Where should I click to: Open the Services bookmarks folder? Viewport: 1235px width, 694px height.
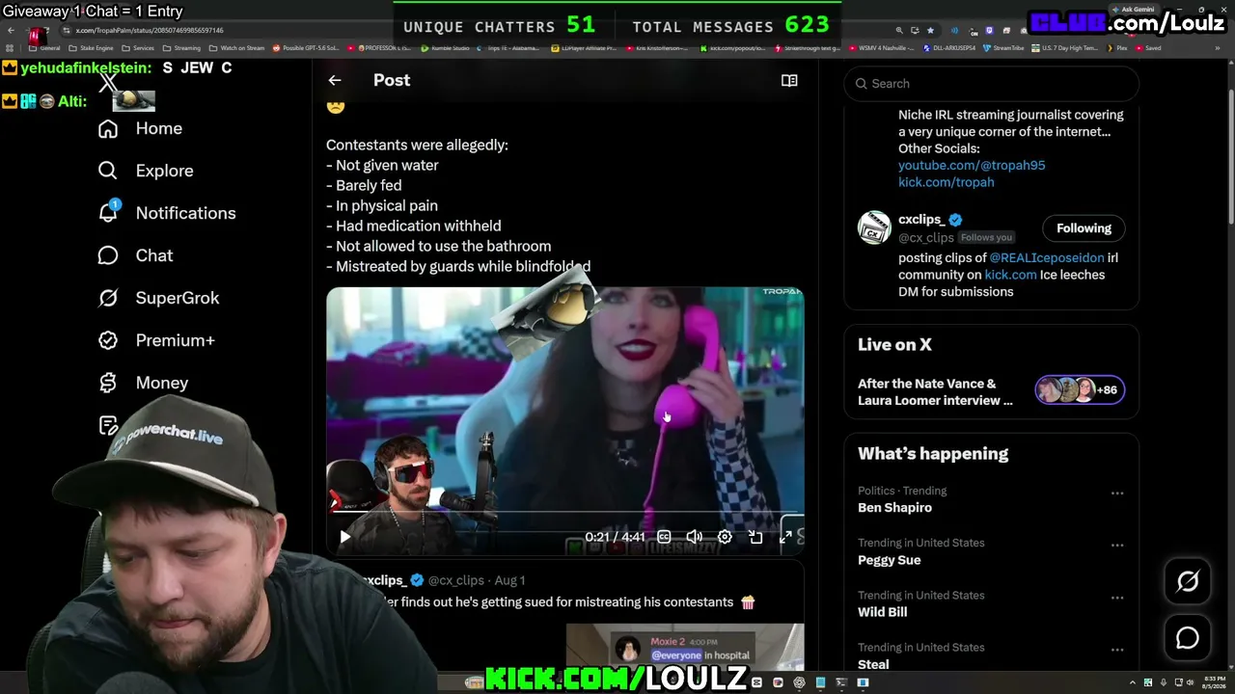click(138, 47)
